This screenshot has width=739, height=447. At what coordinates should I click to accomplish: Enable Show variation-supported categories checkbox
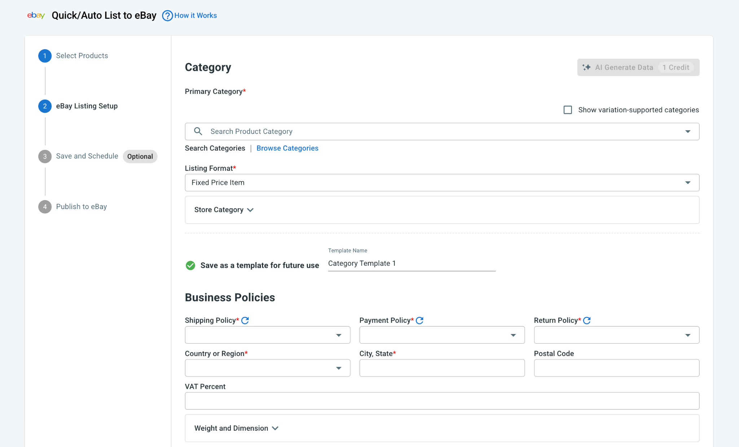(x=568, y=110)
